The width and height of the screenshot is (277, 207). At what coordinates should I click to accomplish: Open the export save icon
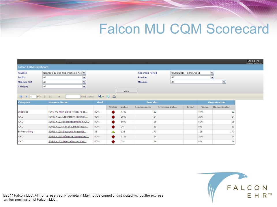click(100, 96)
